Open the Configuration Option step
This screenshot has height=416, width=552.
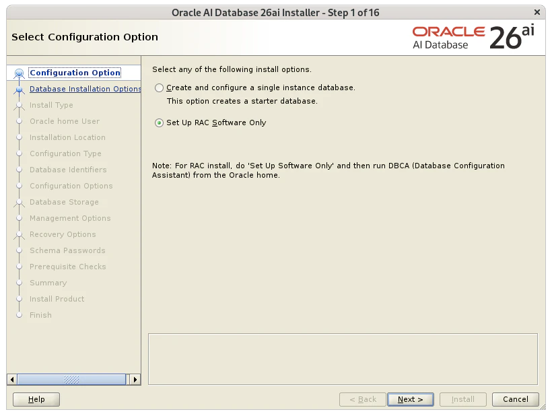point(75,73)
